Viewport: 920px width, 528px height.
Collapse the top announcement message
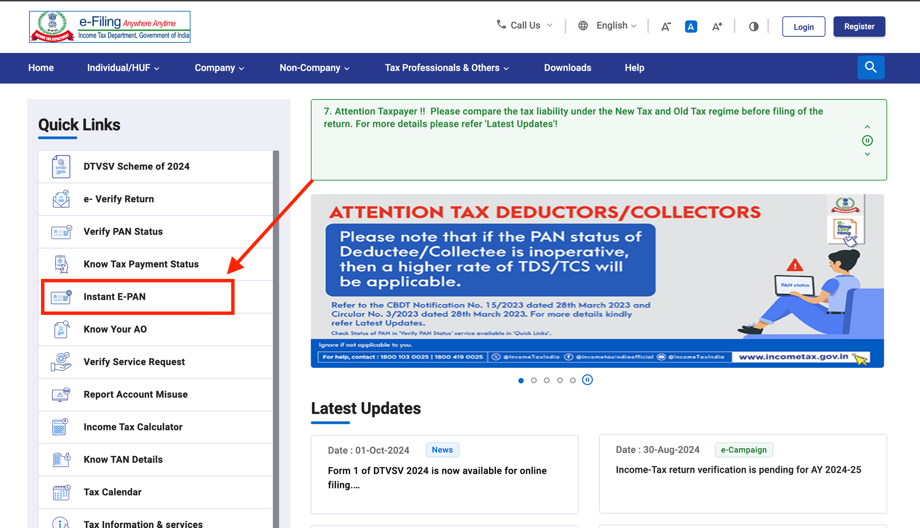click(x=869, y=126)
